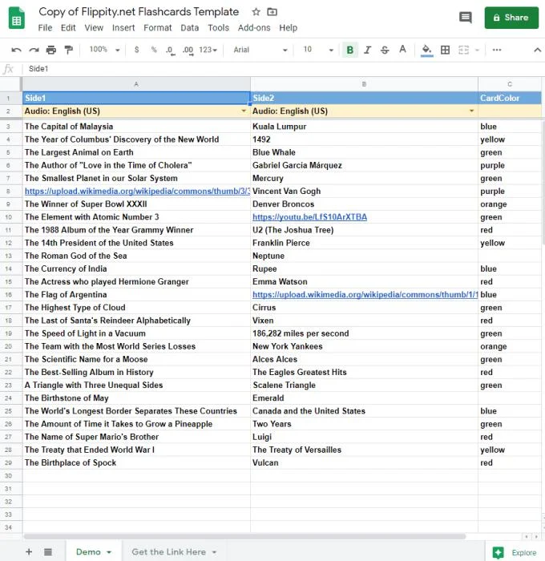Open Side1 audio language dropdown
Viewport: 545px width, 561px height.
coord(244,111)
